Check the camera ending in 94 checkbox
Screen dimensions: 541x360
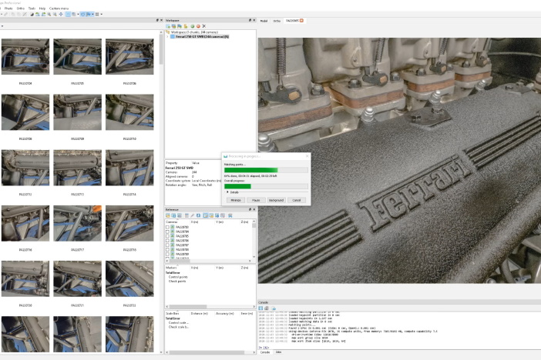point(167,232)
